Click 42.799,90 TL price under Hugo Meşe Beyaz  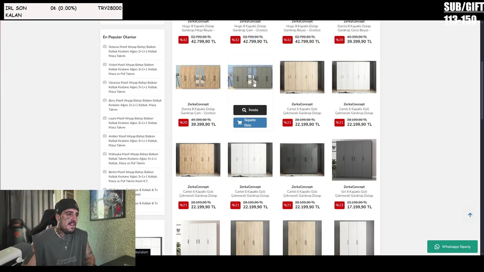pos(203,42)
